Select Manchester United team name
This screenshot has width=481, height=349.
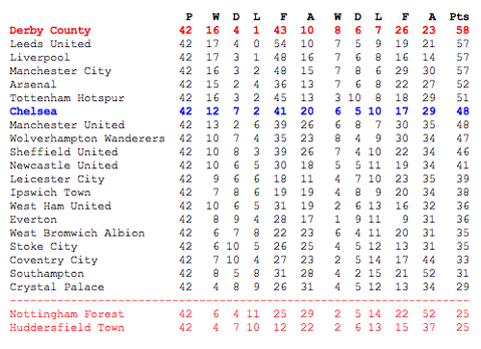tap(67, 125)
